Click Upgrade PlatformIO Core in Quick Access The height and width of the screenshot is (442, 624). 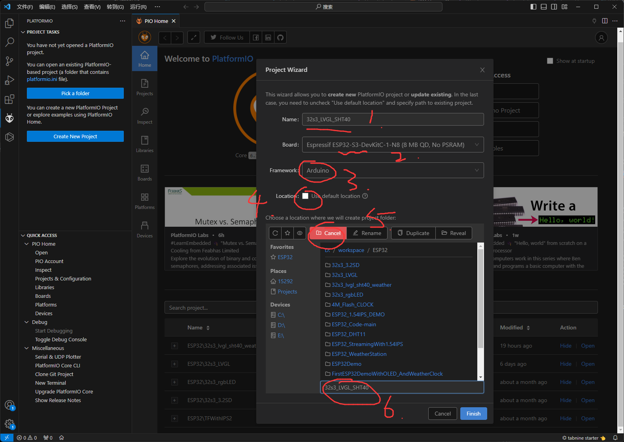tap(64, 392)
